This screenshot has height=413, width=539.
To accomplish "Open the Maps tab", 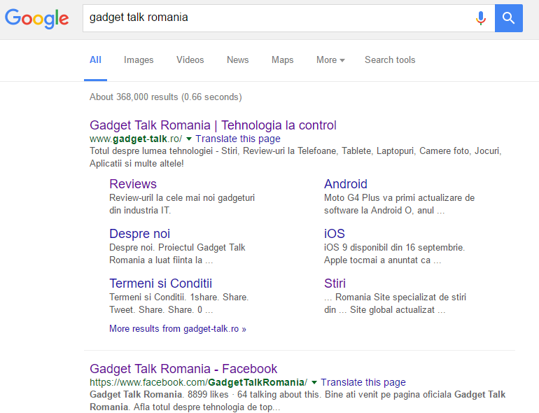I will coord(283,59).
